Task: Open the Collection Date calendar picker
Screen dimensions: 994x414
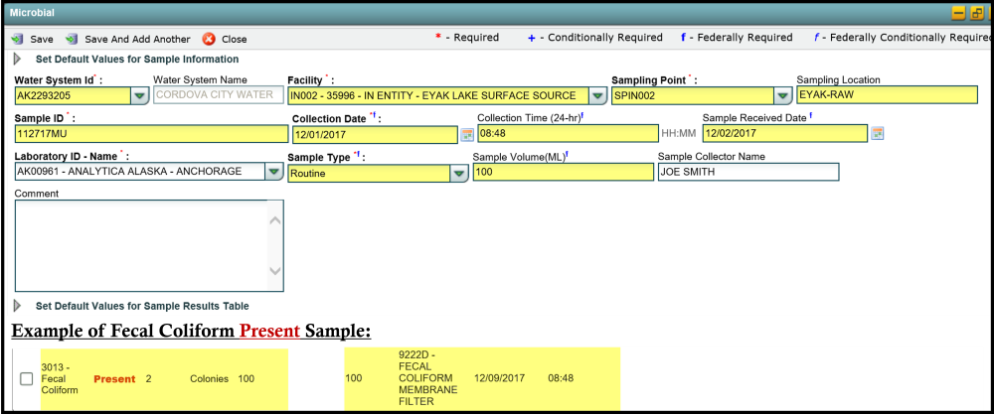Action: tap(467, 134)
